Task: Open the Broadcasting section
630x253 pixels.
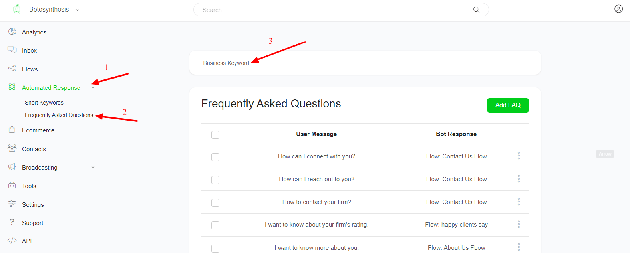Action: (x=40, y=168)
